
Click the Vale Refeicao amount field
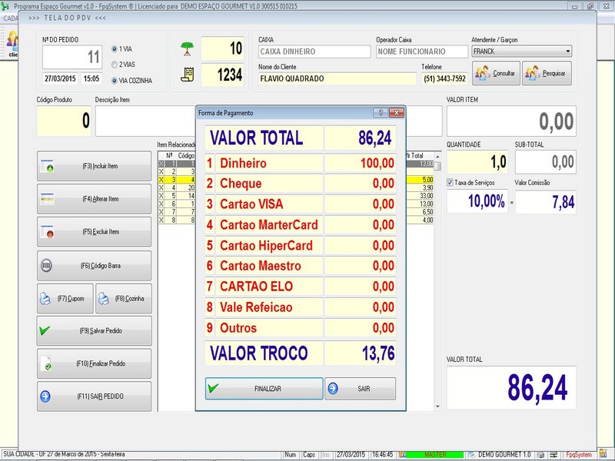click(360, 307)
